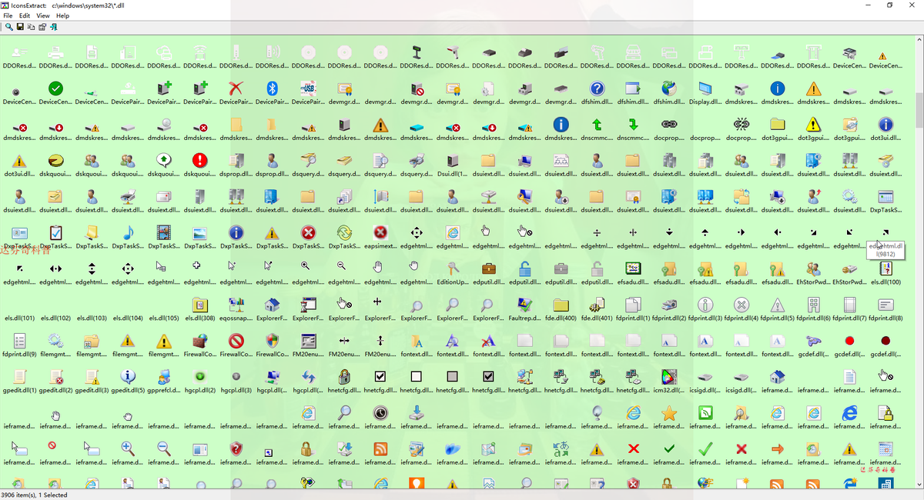The height and width of the screenshot is (500, 924).
Task: Click the Save Selected Icons floppy toolbar icon
Action: [20, 27]
